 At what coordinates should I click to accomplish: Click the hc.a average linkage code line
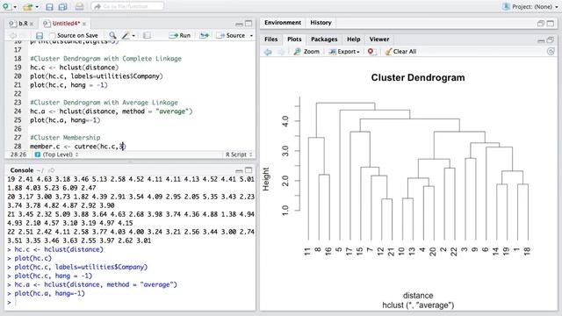(x=112, y=111)
